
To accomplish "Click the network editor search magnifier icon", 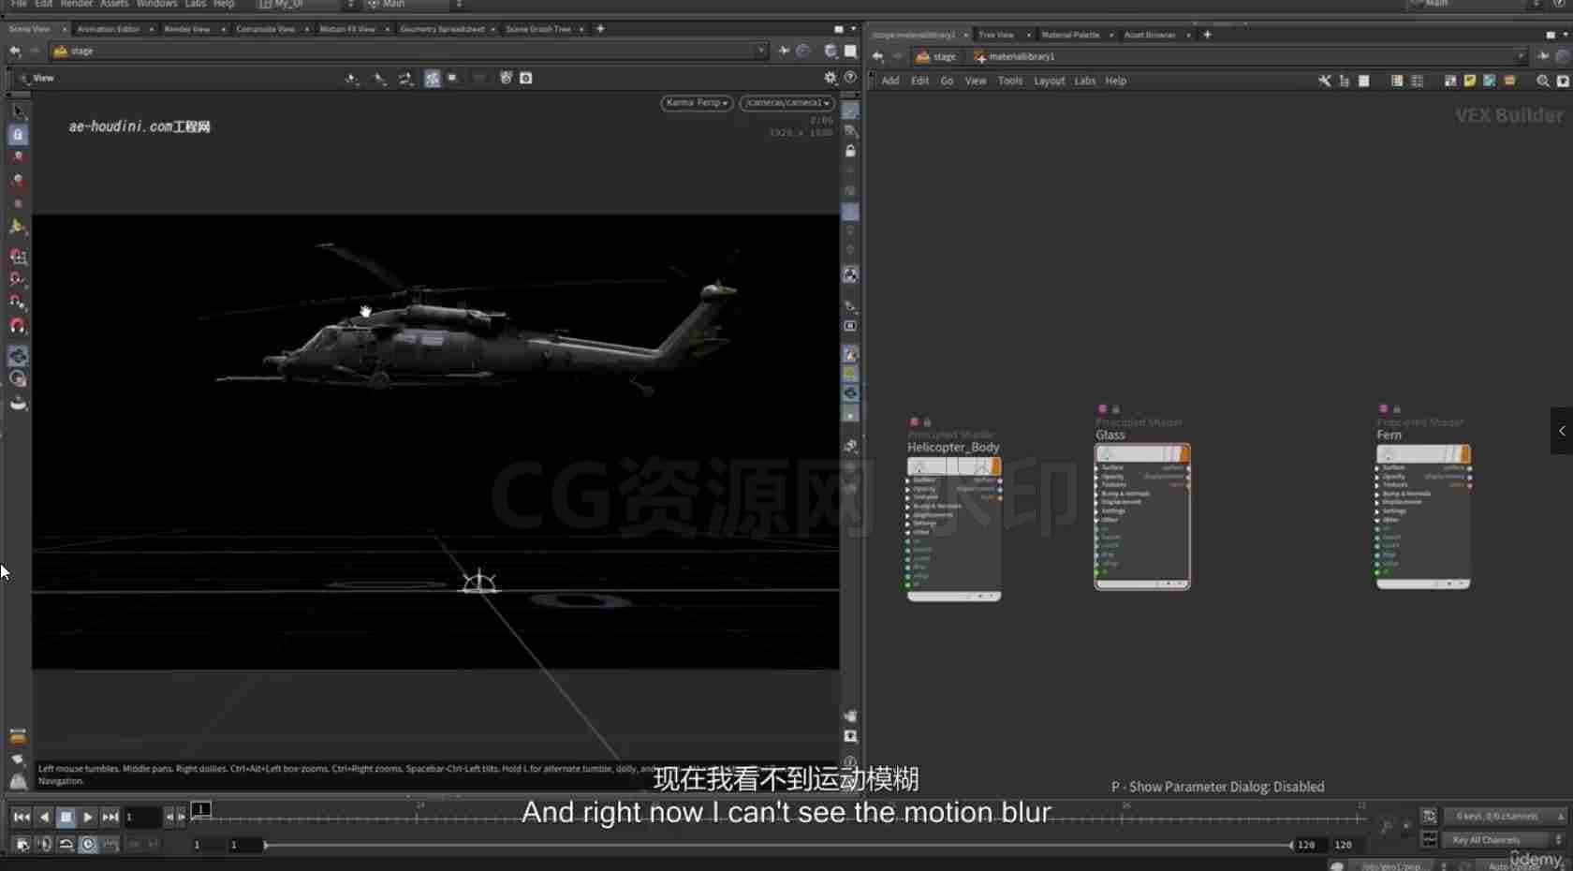I will [x=1542, y=81].
